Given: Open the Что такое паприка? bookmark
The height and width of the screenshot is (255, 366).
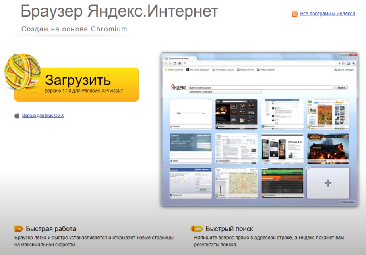Looking at the screenshot, I should [x=197, y=70].
